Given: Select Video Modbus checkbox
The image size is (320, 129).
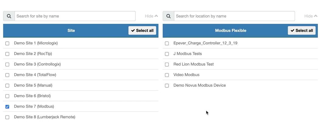Looking at the screenshot, I should click(x=167, y=75).
